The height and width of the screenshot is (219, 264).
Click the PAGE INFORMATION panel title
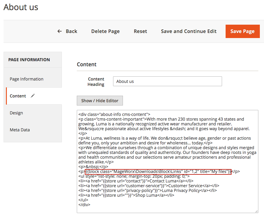pyautogui.click(x=29, y=60)
